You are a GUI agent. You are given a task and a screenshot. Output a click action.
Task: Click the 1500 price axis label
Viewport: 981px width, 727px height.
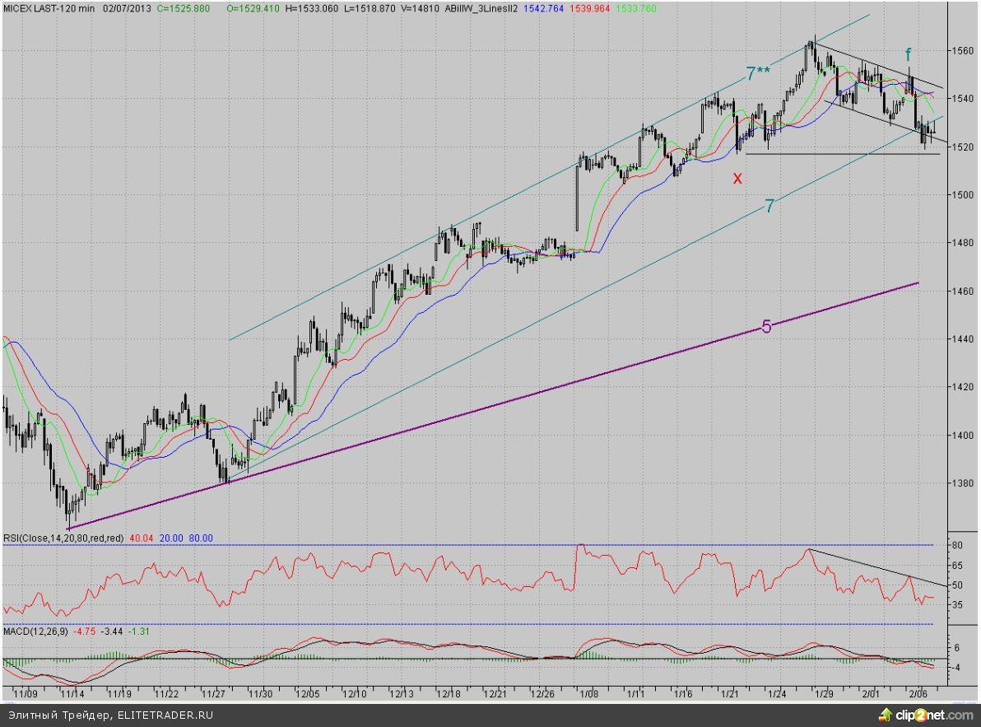pos(961,195)
